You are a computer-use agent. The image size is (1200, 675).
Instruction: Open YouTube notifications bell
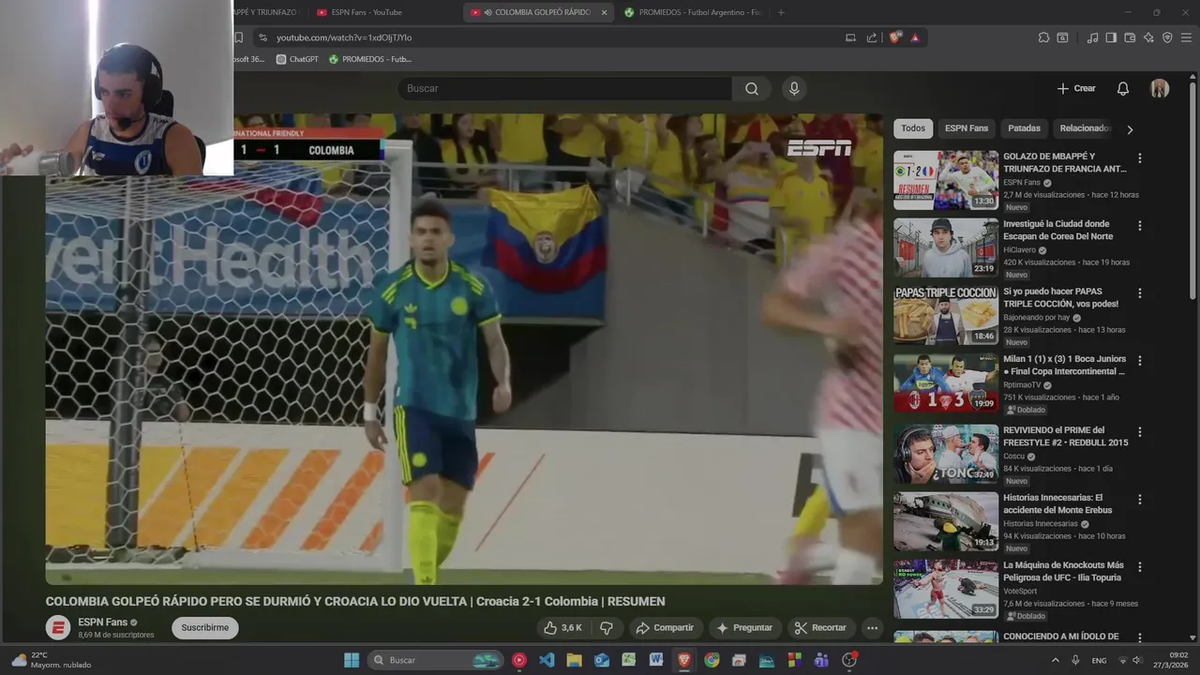(x=1123, y=88)
